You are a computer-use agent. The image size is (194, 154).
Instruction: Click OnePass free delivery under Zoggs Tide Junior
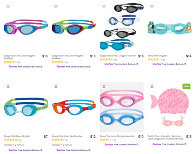[121, 144]
